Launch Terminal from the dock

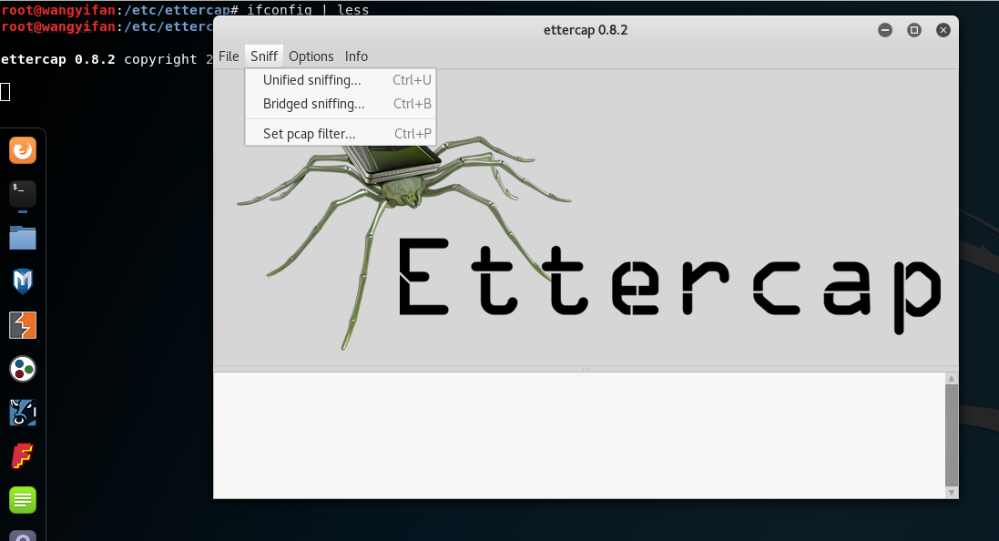pyautogui.click(x=23, y=193)
